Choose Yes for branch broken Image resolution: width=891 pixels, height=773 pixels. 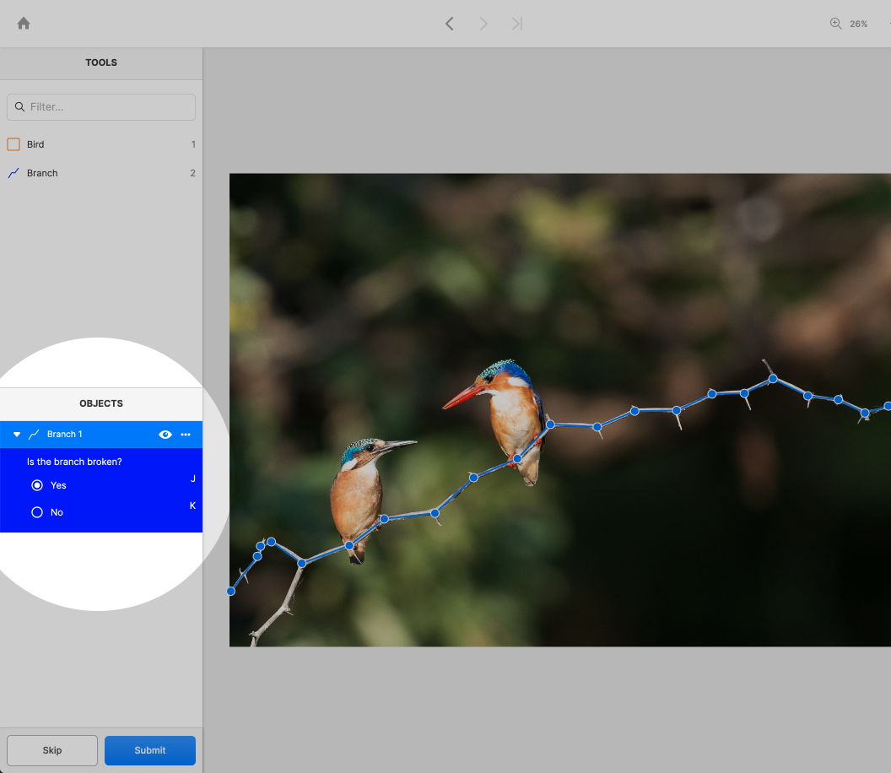(x=37, y=485)
